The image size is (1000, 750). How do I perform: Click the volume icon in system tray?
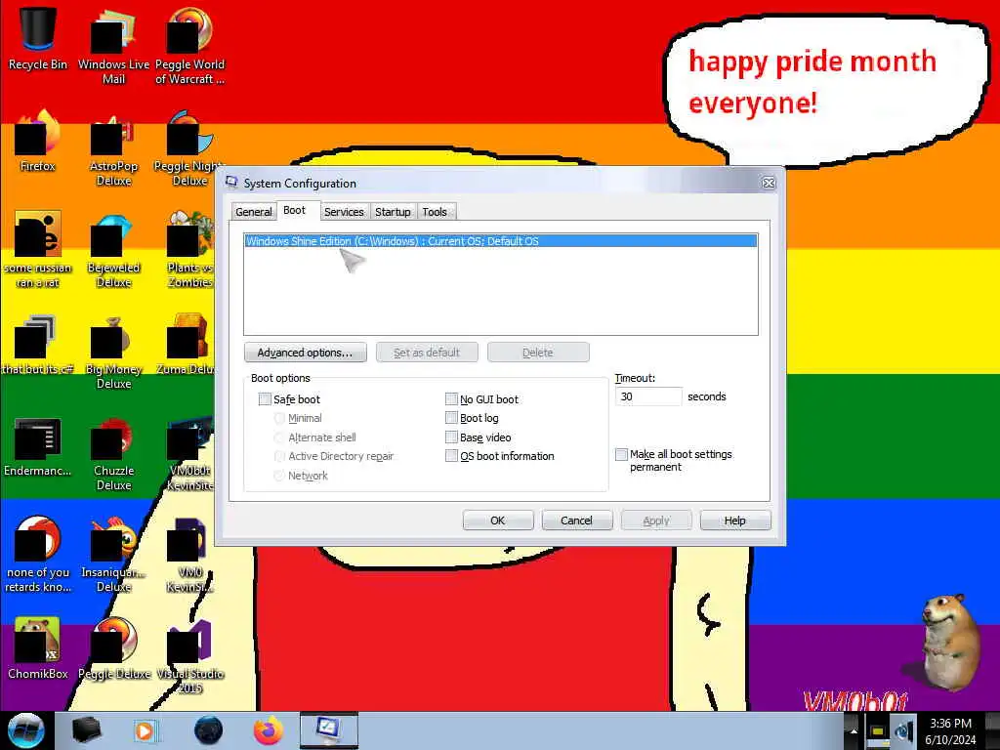[903, 731]
